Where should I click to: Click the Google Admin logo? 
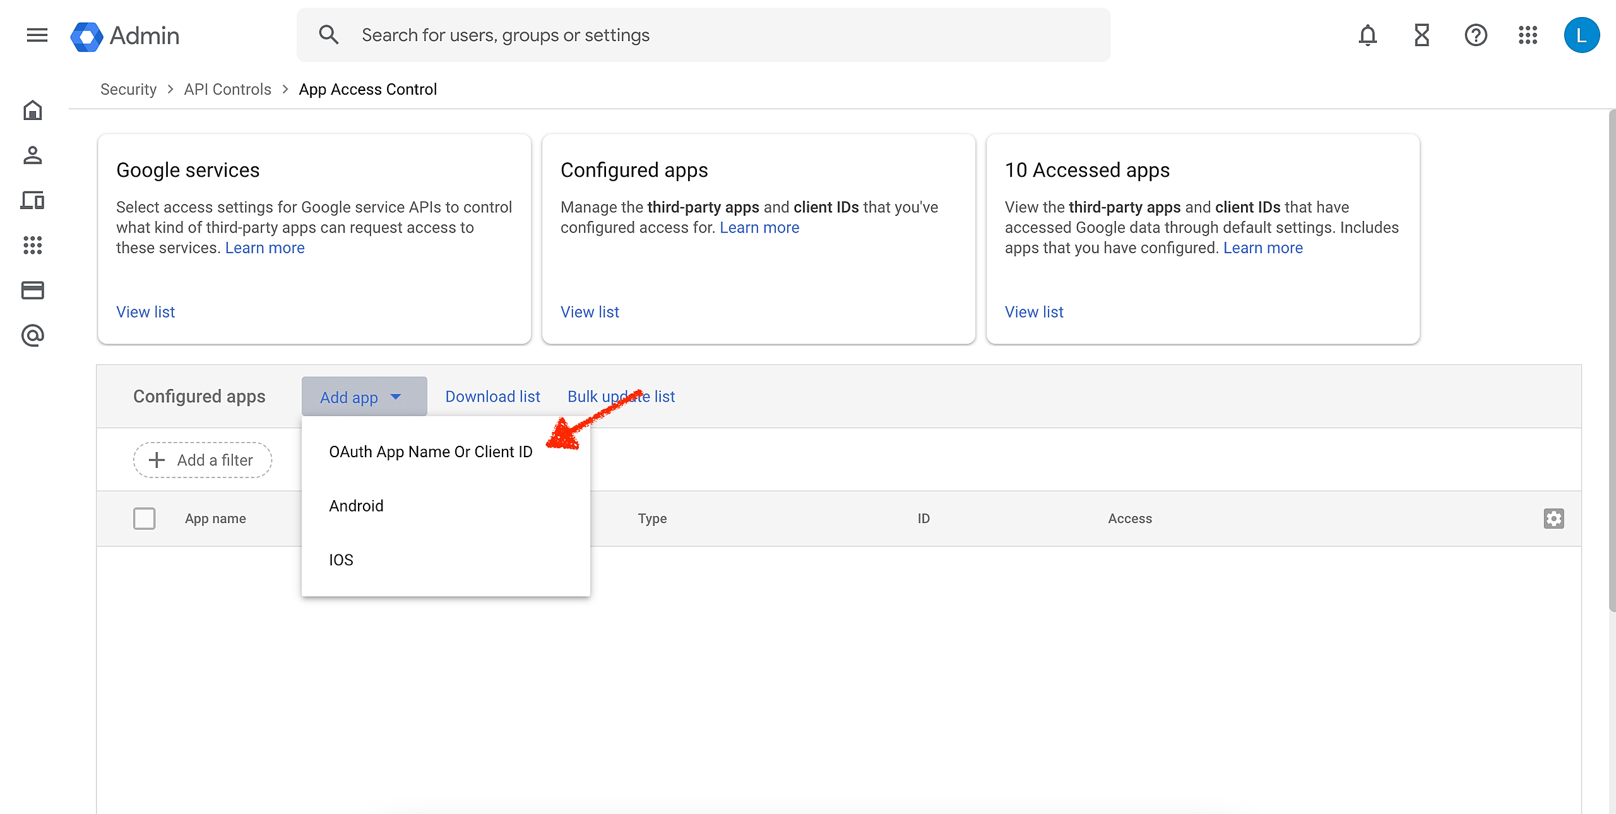pos(125,36)
